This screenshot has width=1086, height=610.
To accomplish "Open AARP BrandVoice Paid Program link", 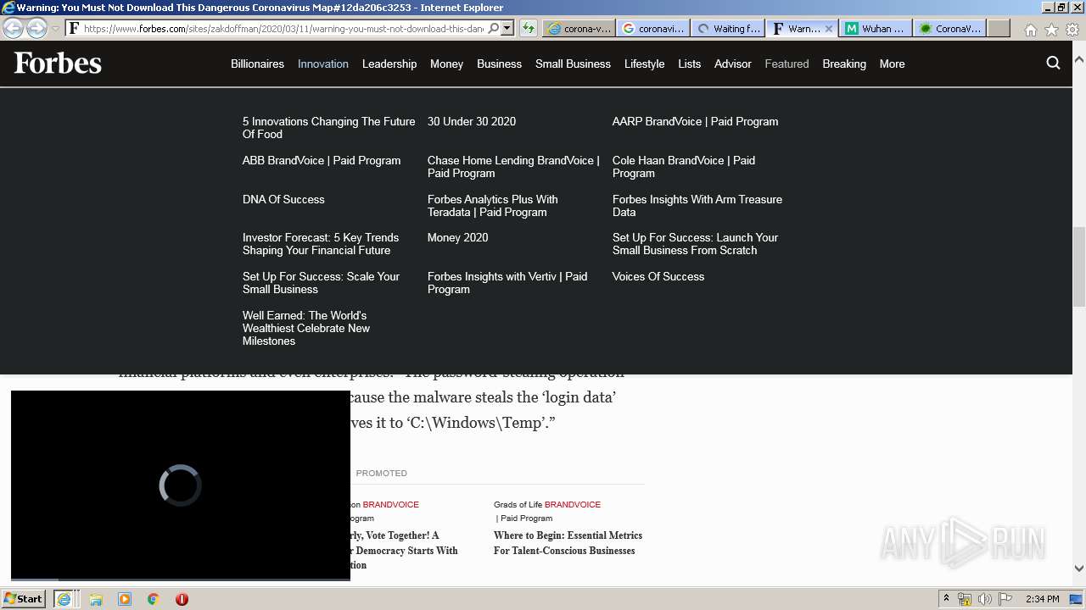I will pos(695,121).
